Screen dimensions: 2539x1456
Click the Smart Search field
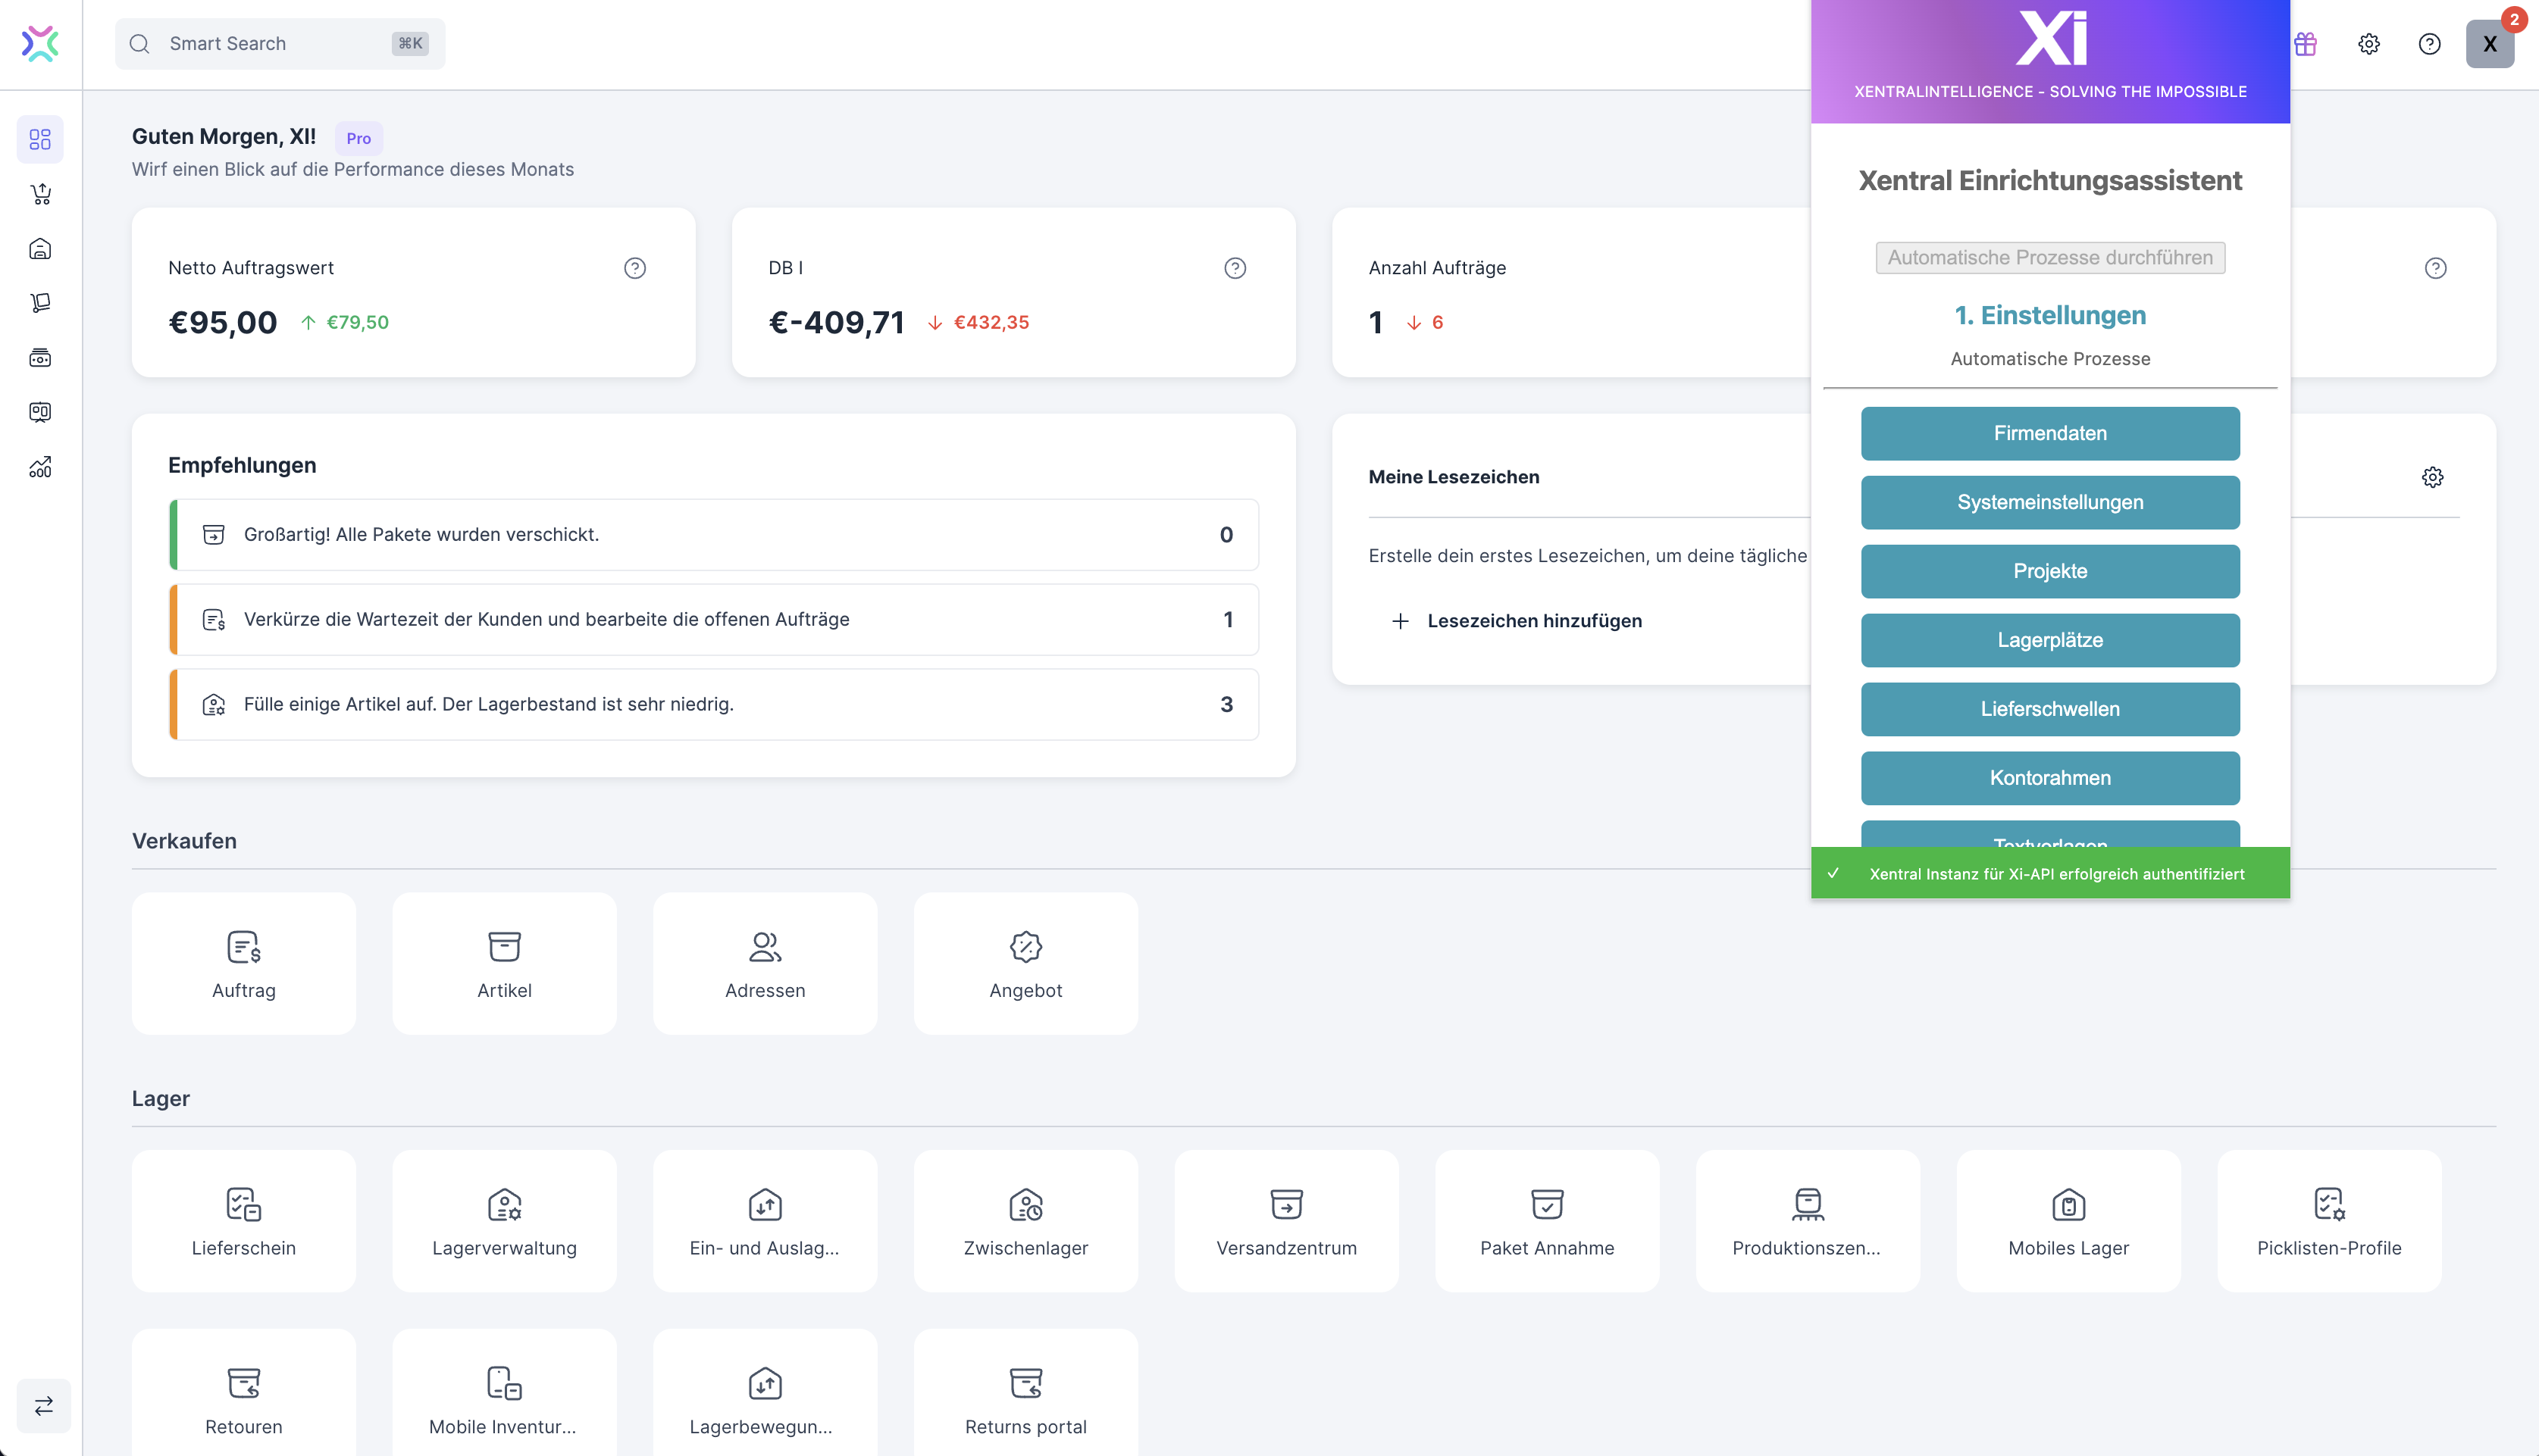coord(279,44)
